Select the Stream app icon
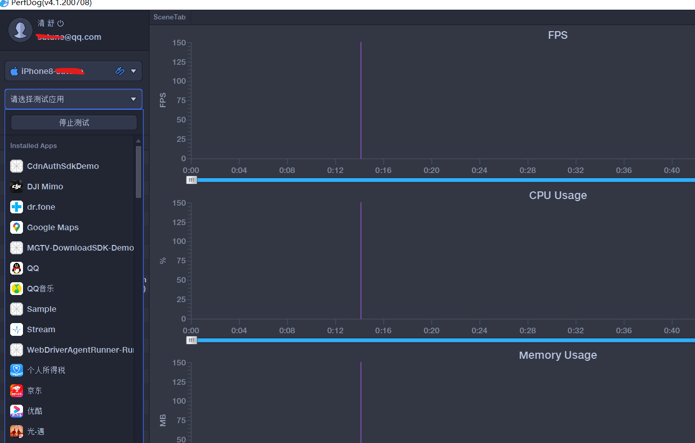Screen dimensions: 695x443 click(17, 330)
